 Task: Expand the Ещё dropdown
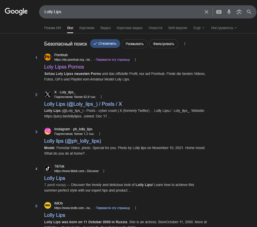coord(199,28)
